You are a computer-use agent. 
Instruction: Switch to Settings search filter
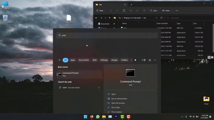click(x=104, y=60)
